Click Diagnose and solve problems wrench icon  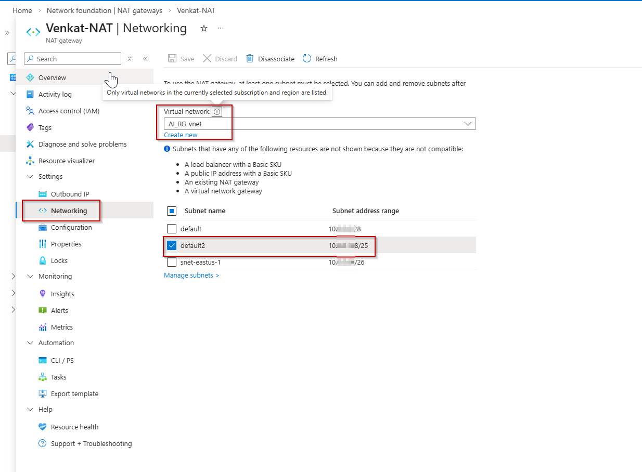[x=30, y=144]
